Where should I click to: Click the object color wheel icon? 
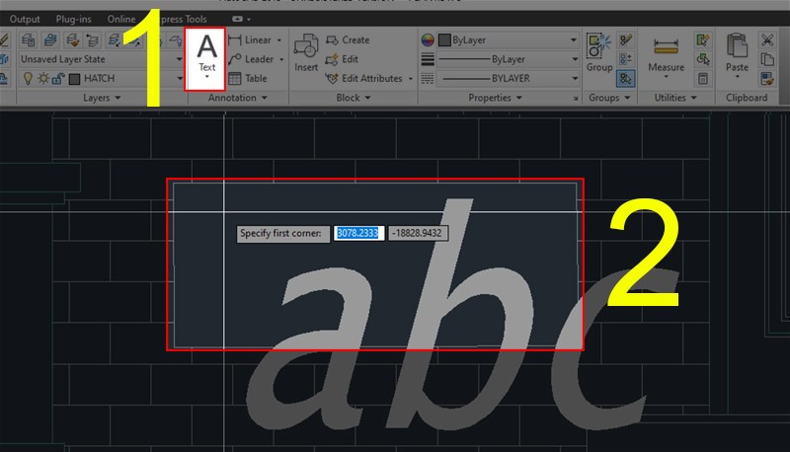click(428, 40)
